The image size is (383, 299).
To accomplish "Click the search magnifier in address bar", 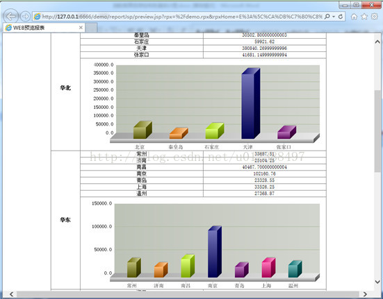I will pyautogui.click(x=327, y=17).
